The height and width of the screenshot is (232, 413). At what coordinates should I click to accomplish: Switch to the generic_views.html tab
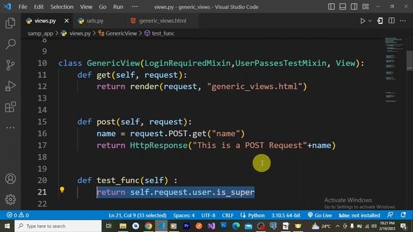click(x=163, y=21)
